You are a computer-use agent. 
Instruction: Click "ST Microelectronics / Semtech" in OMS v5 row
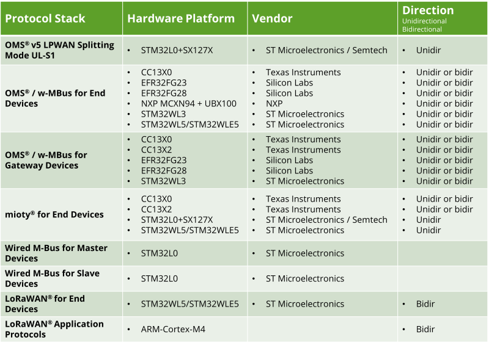[x=326, y=50]
